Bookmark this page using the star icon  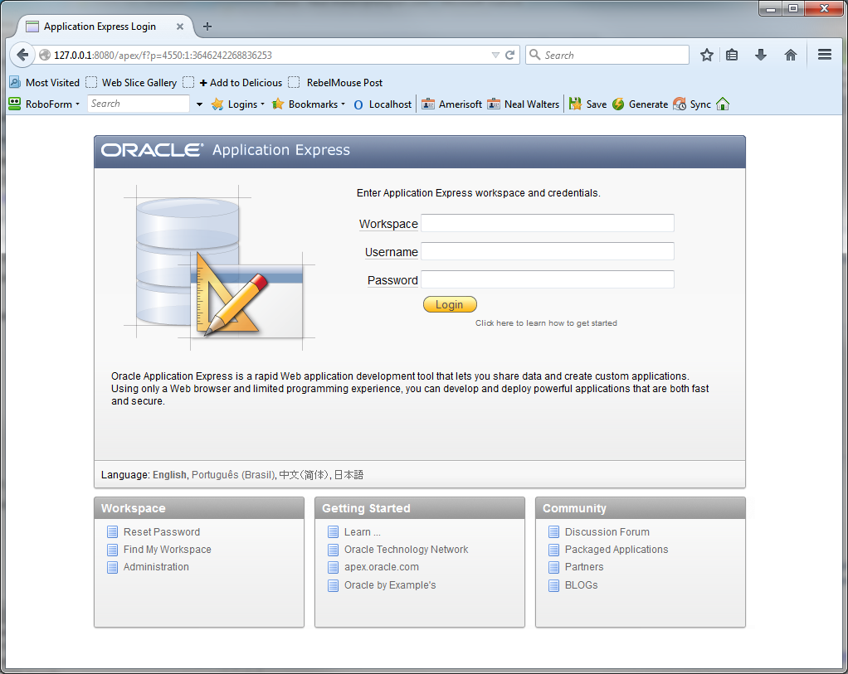point(706,55)
